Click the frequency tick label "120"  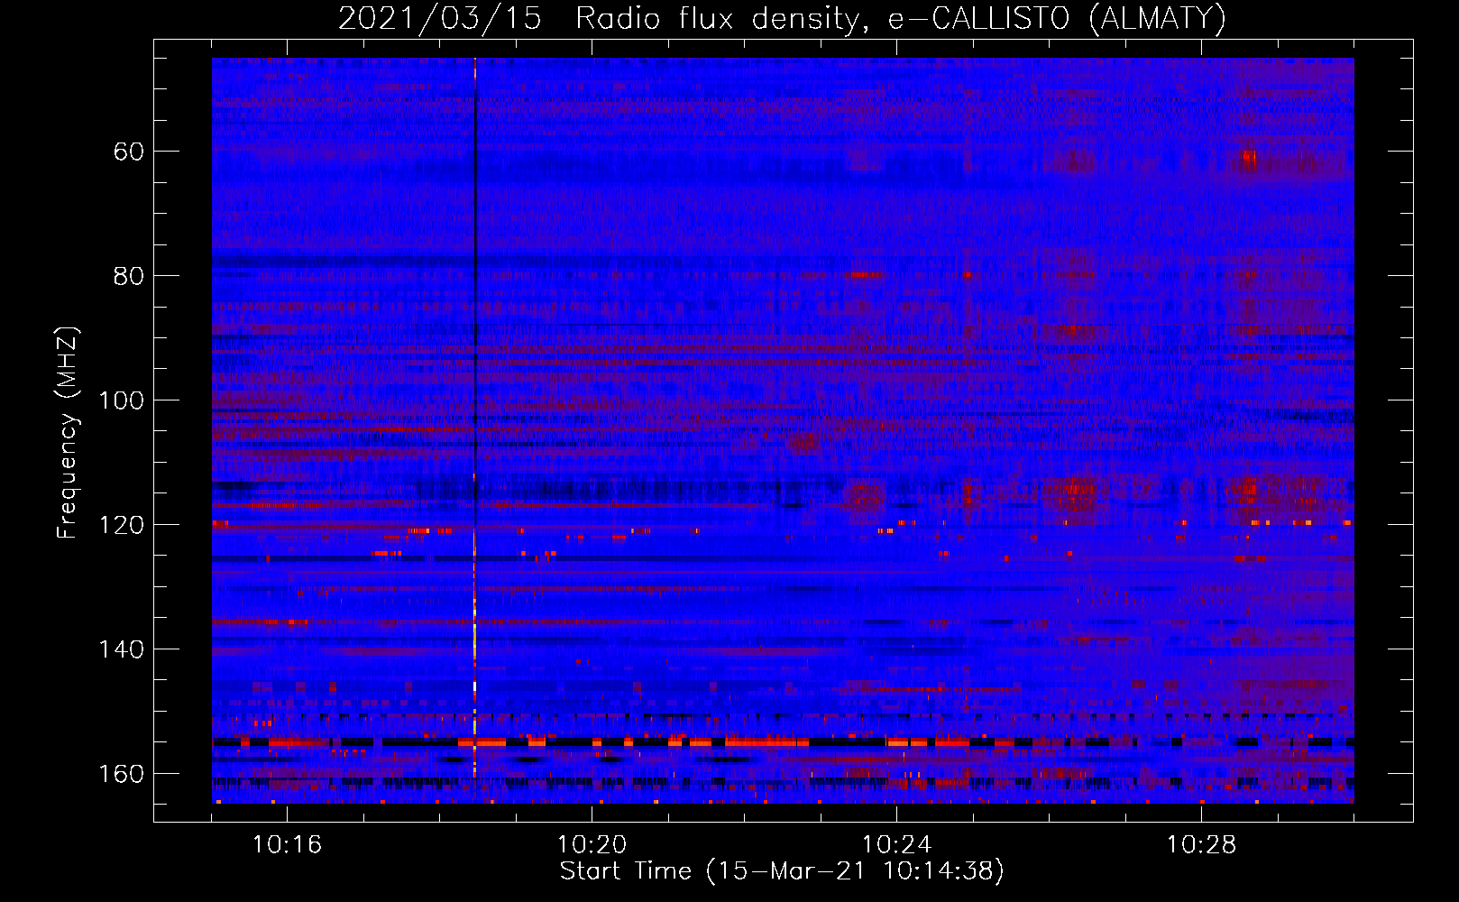click(121, 525)
